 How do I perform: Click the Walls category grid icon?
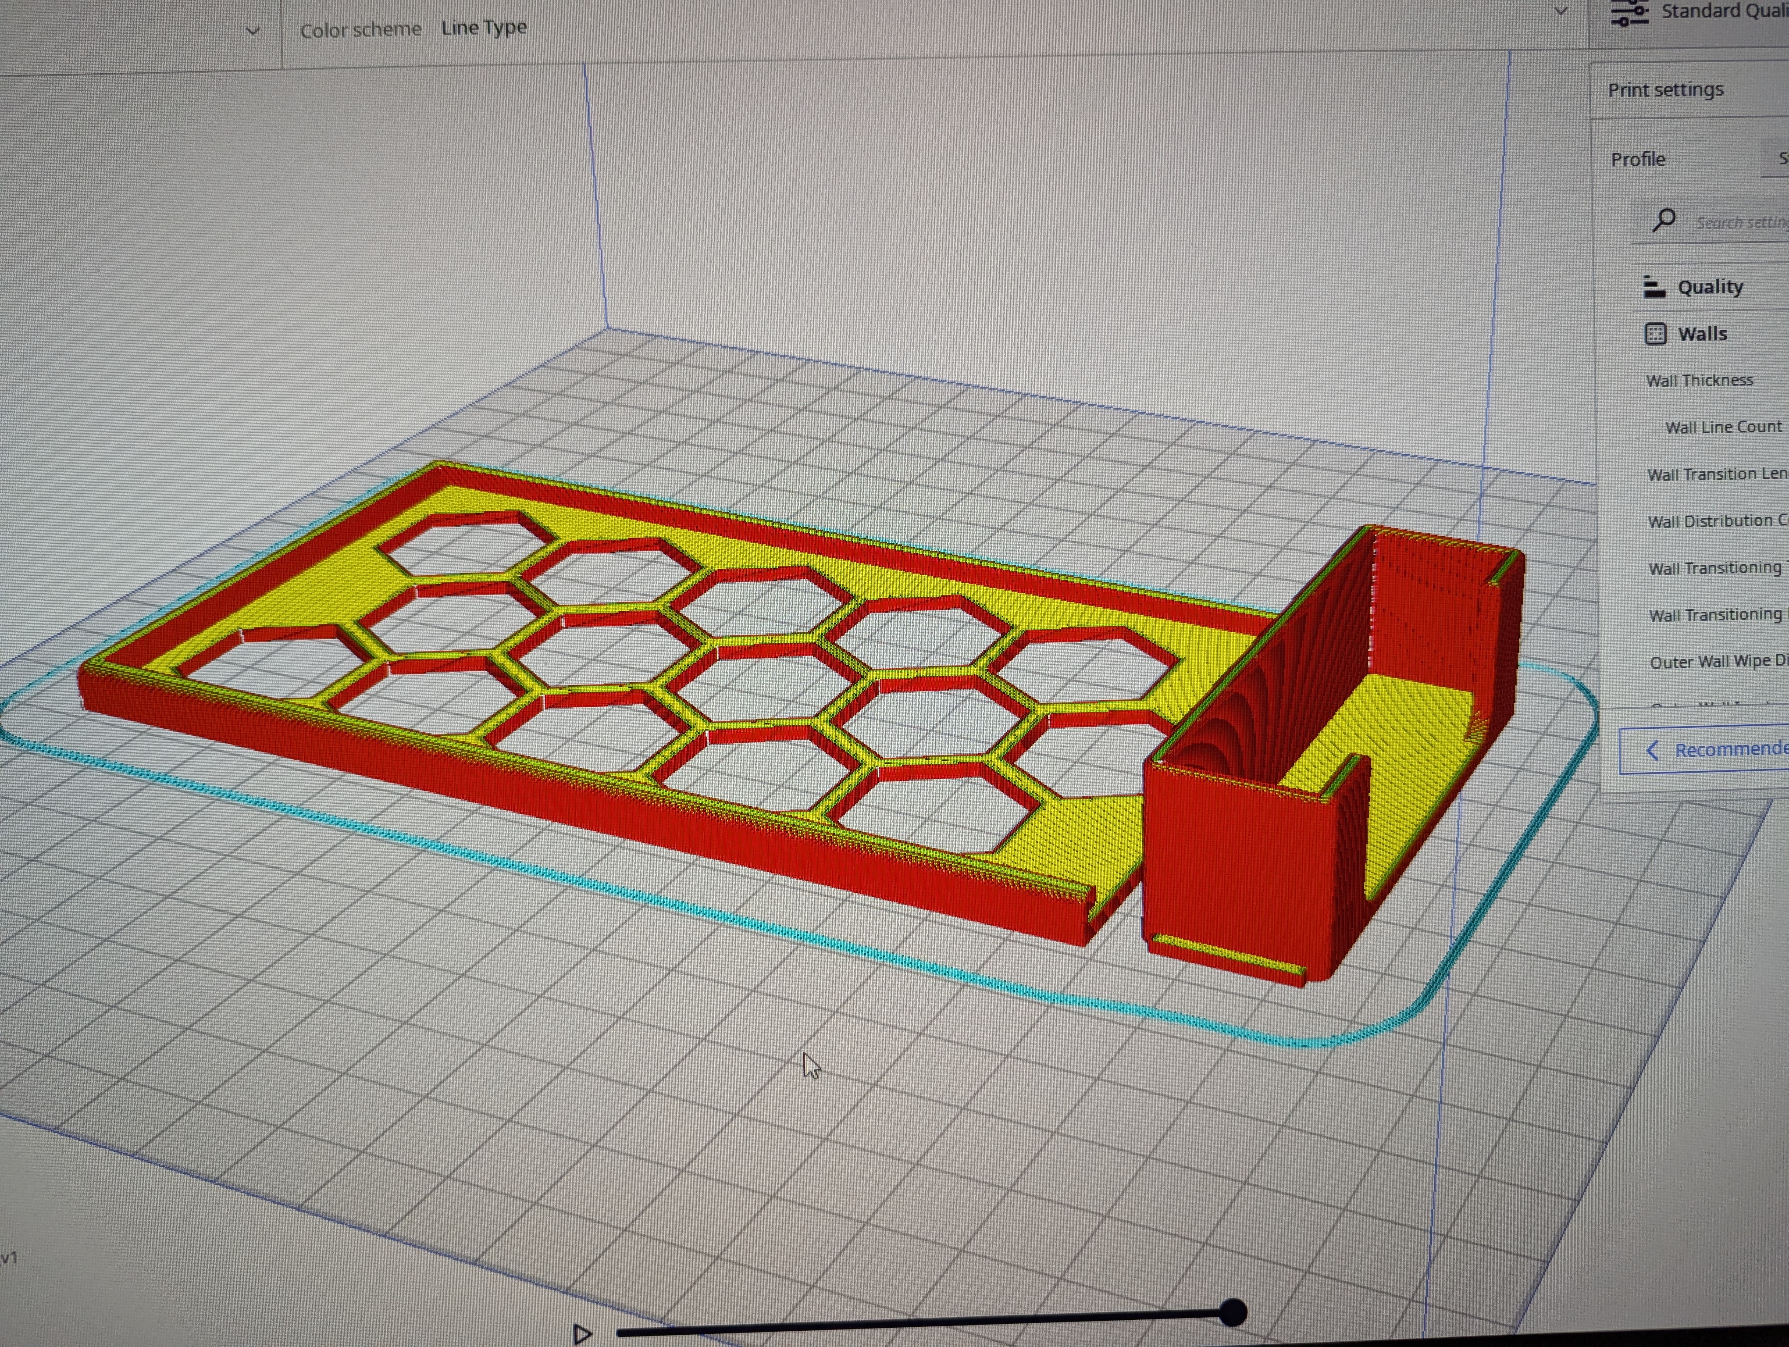click(1655, 334)
